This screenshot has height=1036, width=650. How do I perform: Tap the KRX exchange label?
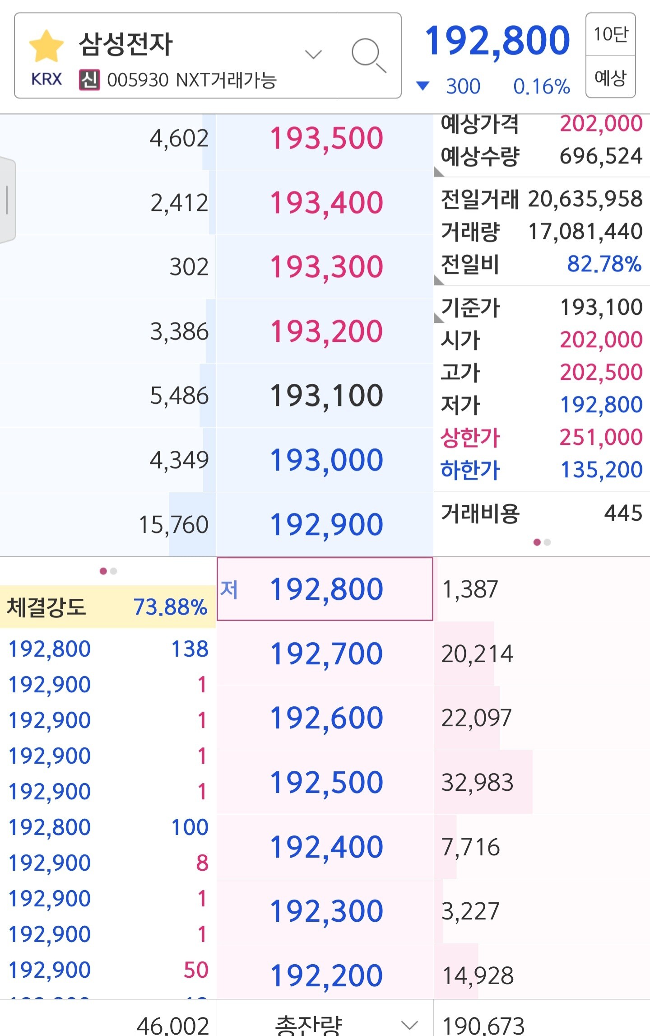[x=46, y=79]
